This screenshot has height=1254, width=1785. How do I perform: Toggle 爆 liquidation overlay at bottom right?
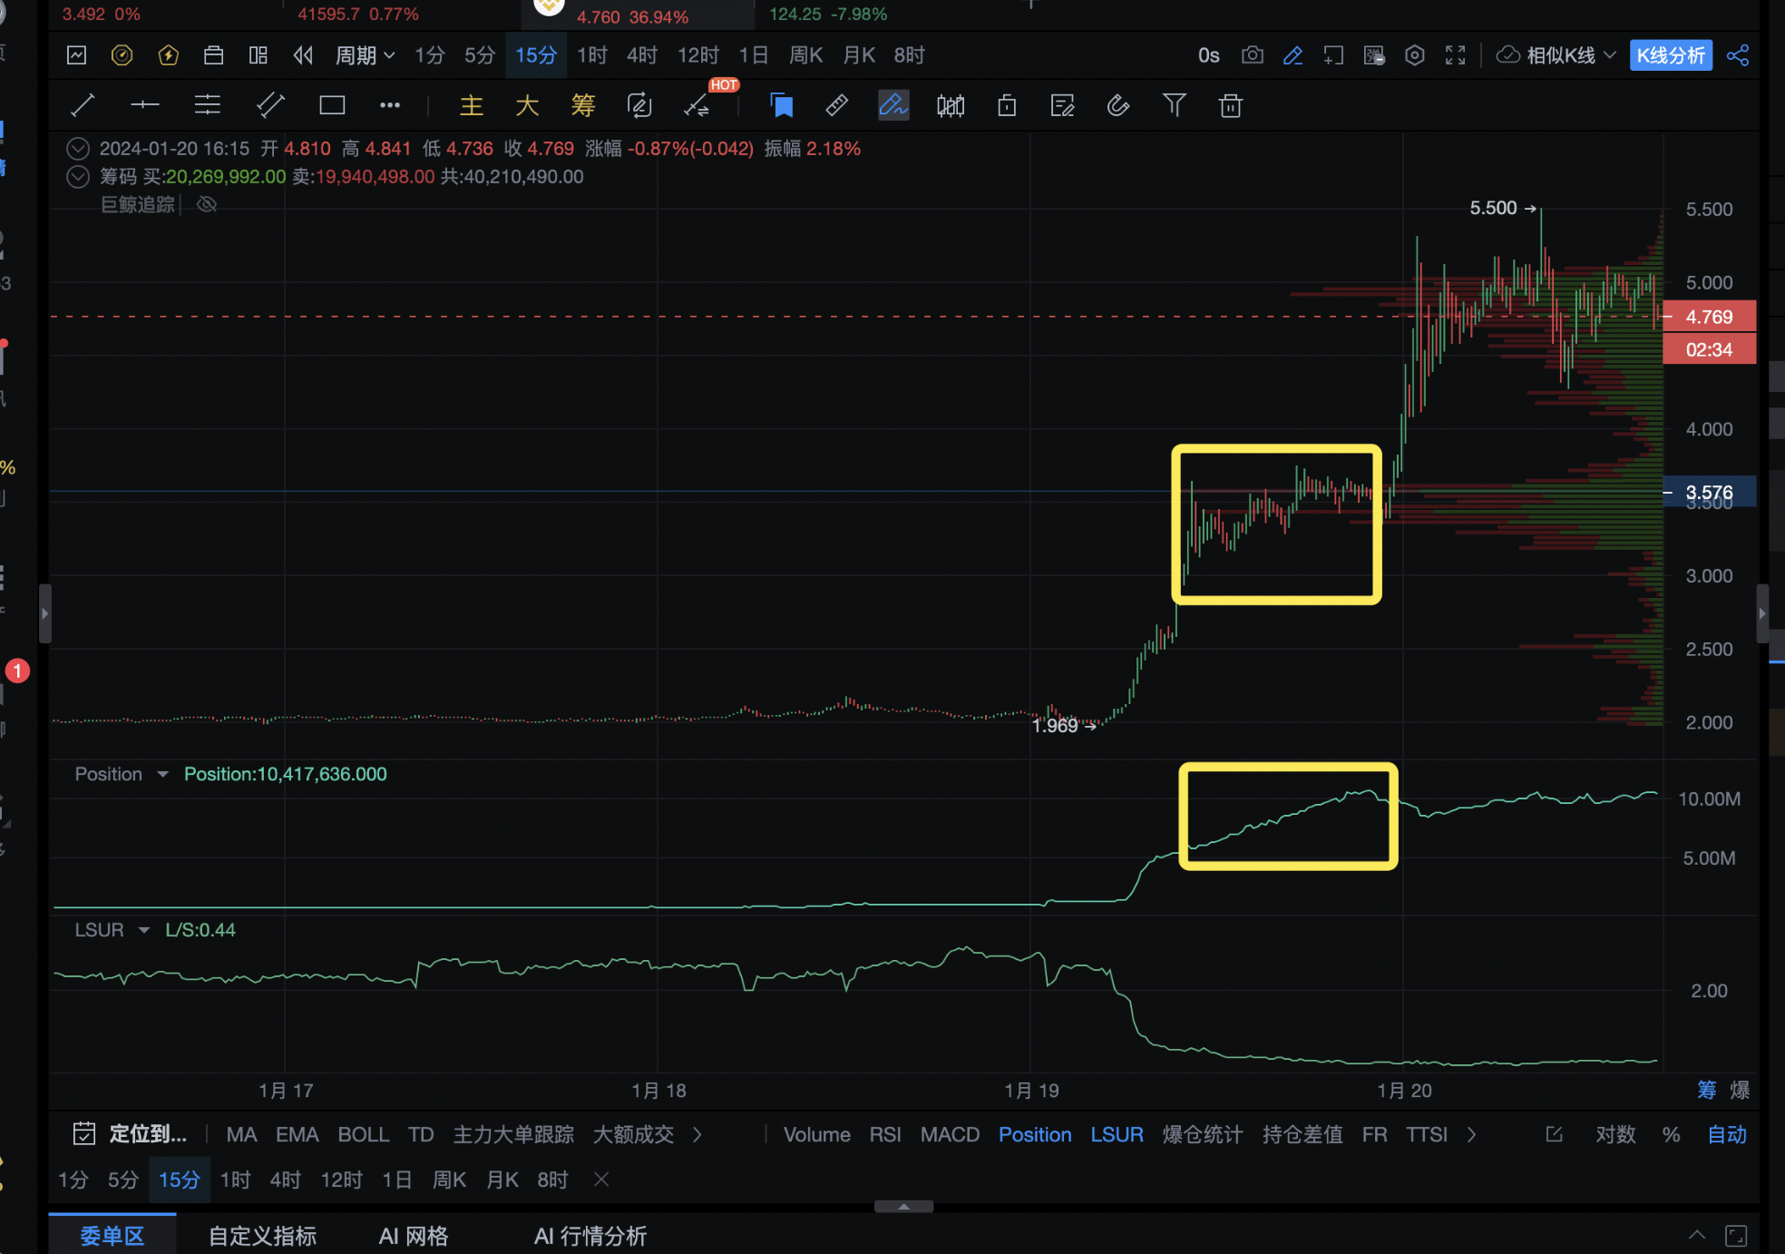1740,1090
